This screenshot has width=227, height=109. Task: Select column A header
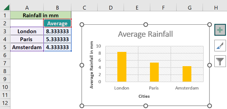tap(27, 8)
